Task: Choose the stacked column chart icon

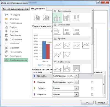Action: click(x=67, y=18)
